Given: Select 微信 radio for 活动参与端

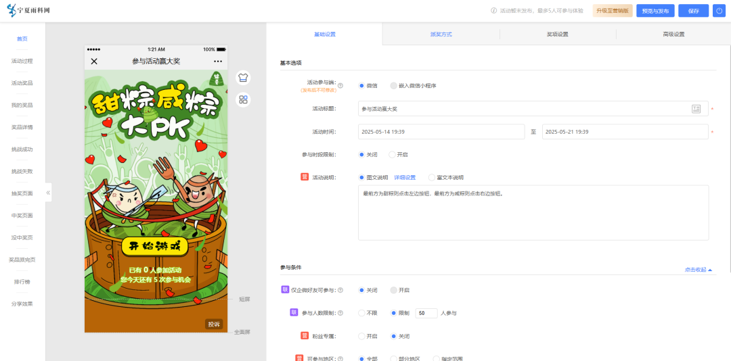Looking at the screenshot, I should (x=361, y=86).
